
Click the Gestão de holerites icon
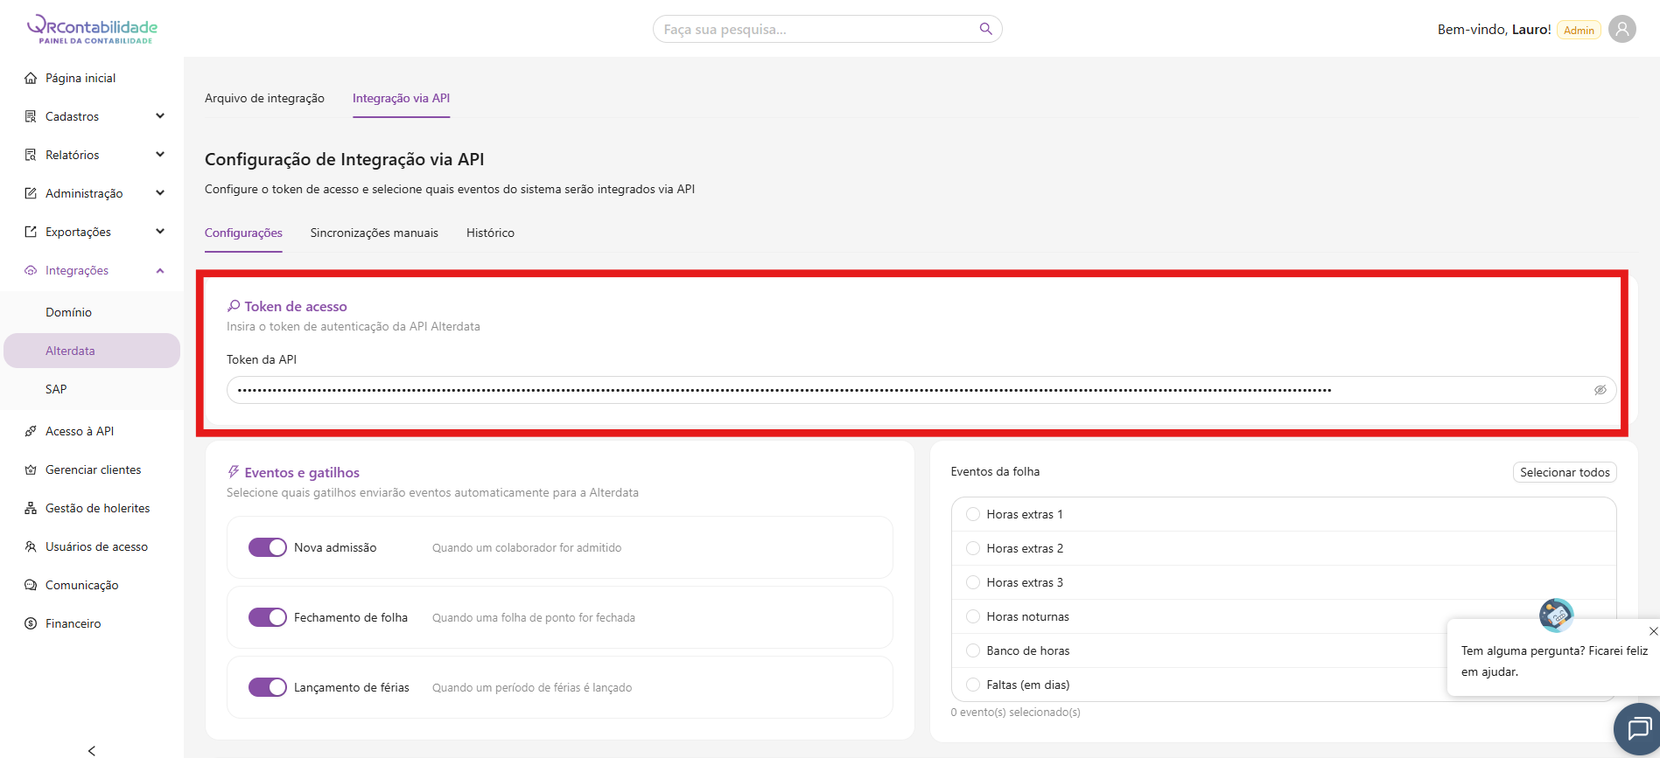pyautogui.click(x=31, y=508)
